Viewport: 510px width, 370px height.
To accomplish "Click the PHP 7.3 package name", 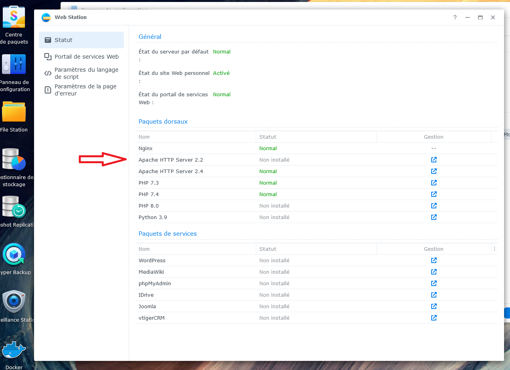I will point(148,183).
